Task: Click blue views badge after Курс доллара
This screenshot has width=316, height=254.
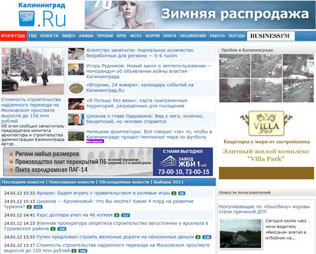Action: (126, 215)
